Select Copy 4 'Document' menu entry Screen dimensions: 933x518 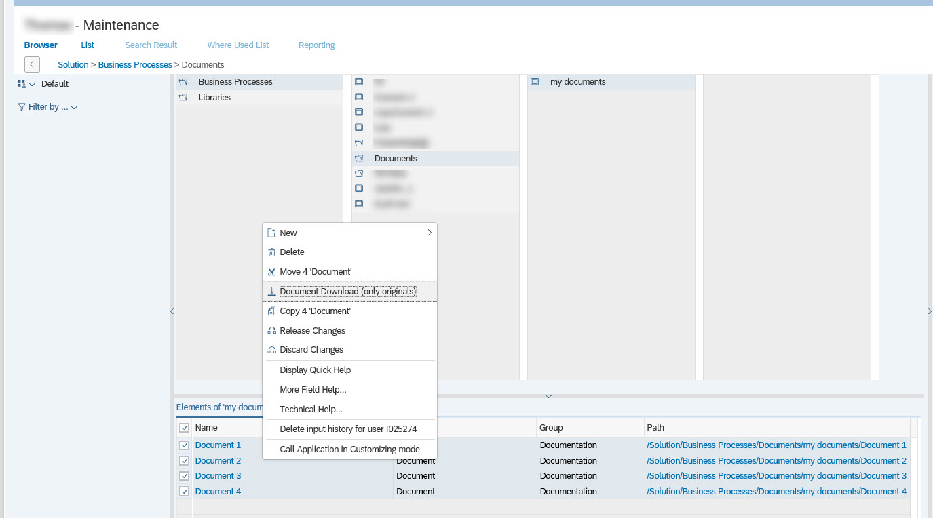click(349, 311)
